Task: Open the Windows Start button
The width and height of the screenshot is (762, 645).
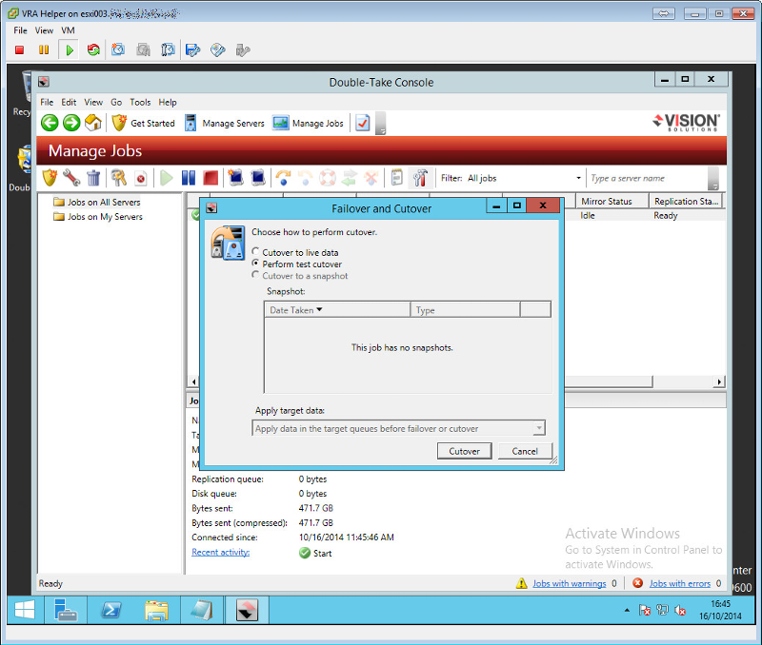Action: pyautogui.click(x=25, y=610)
